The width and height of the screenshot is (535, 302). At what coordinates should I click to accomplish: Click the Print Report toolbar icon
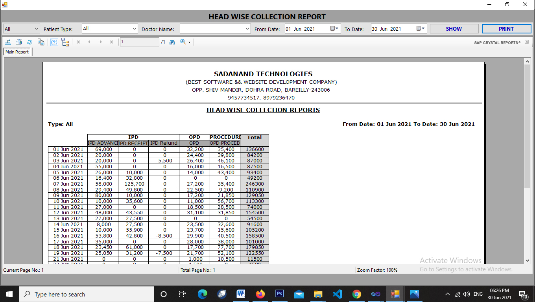pos(18,42)
